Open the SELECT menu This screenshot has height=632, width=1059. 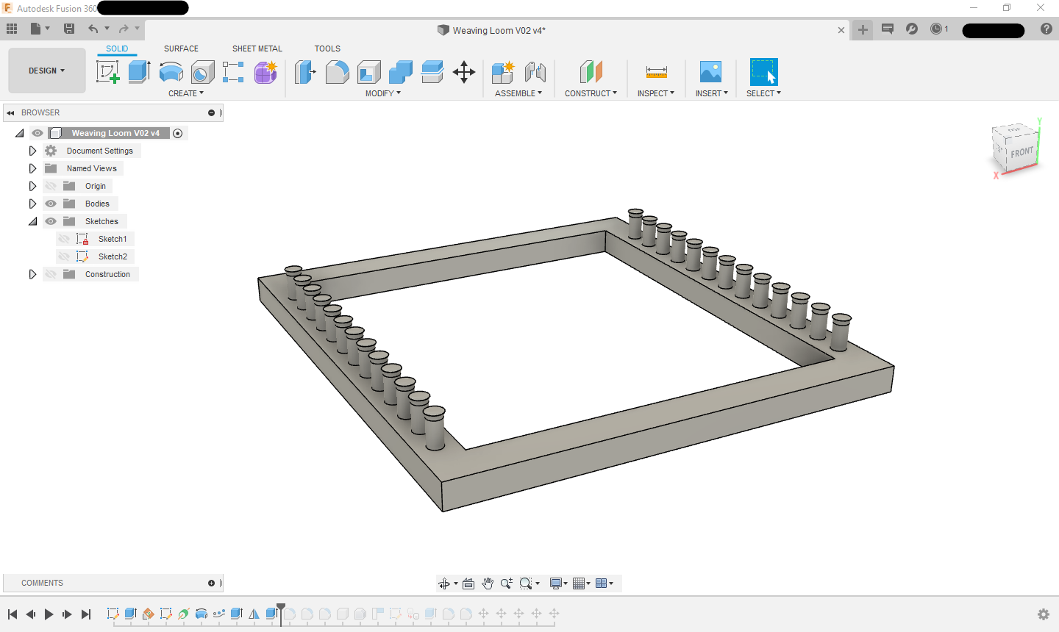point(763,93)
